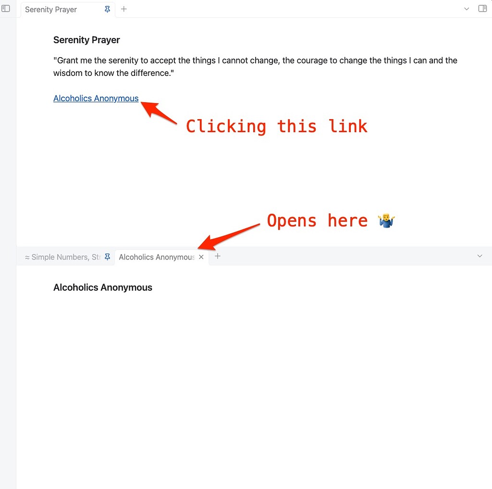Expand the left sidebar panel

coord(7,9)
